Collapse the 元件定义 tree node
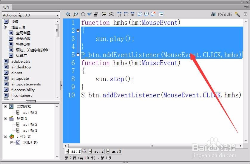Image resolution: width=250 pixels, height=164 pixels. click(6, 137)
